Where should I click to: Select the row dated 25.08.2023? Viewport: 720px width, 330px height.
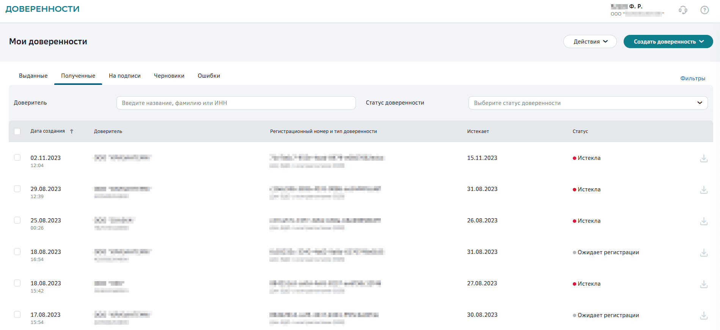pyautogui.click(x=17, y=220)
